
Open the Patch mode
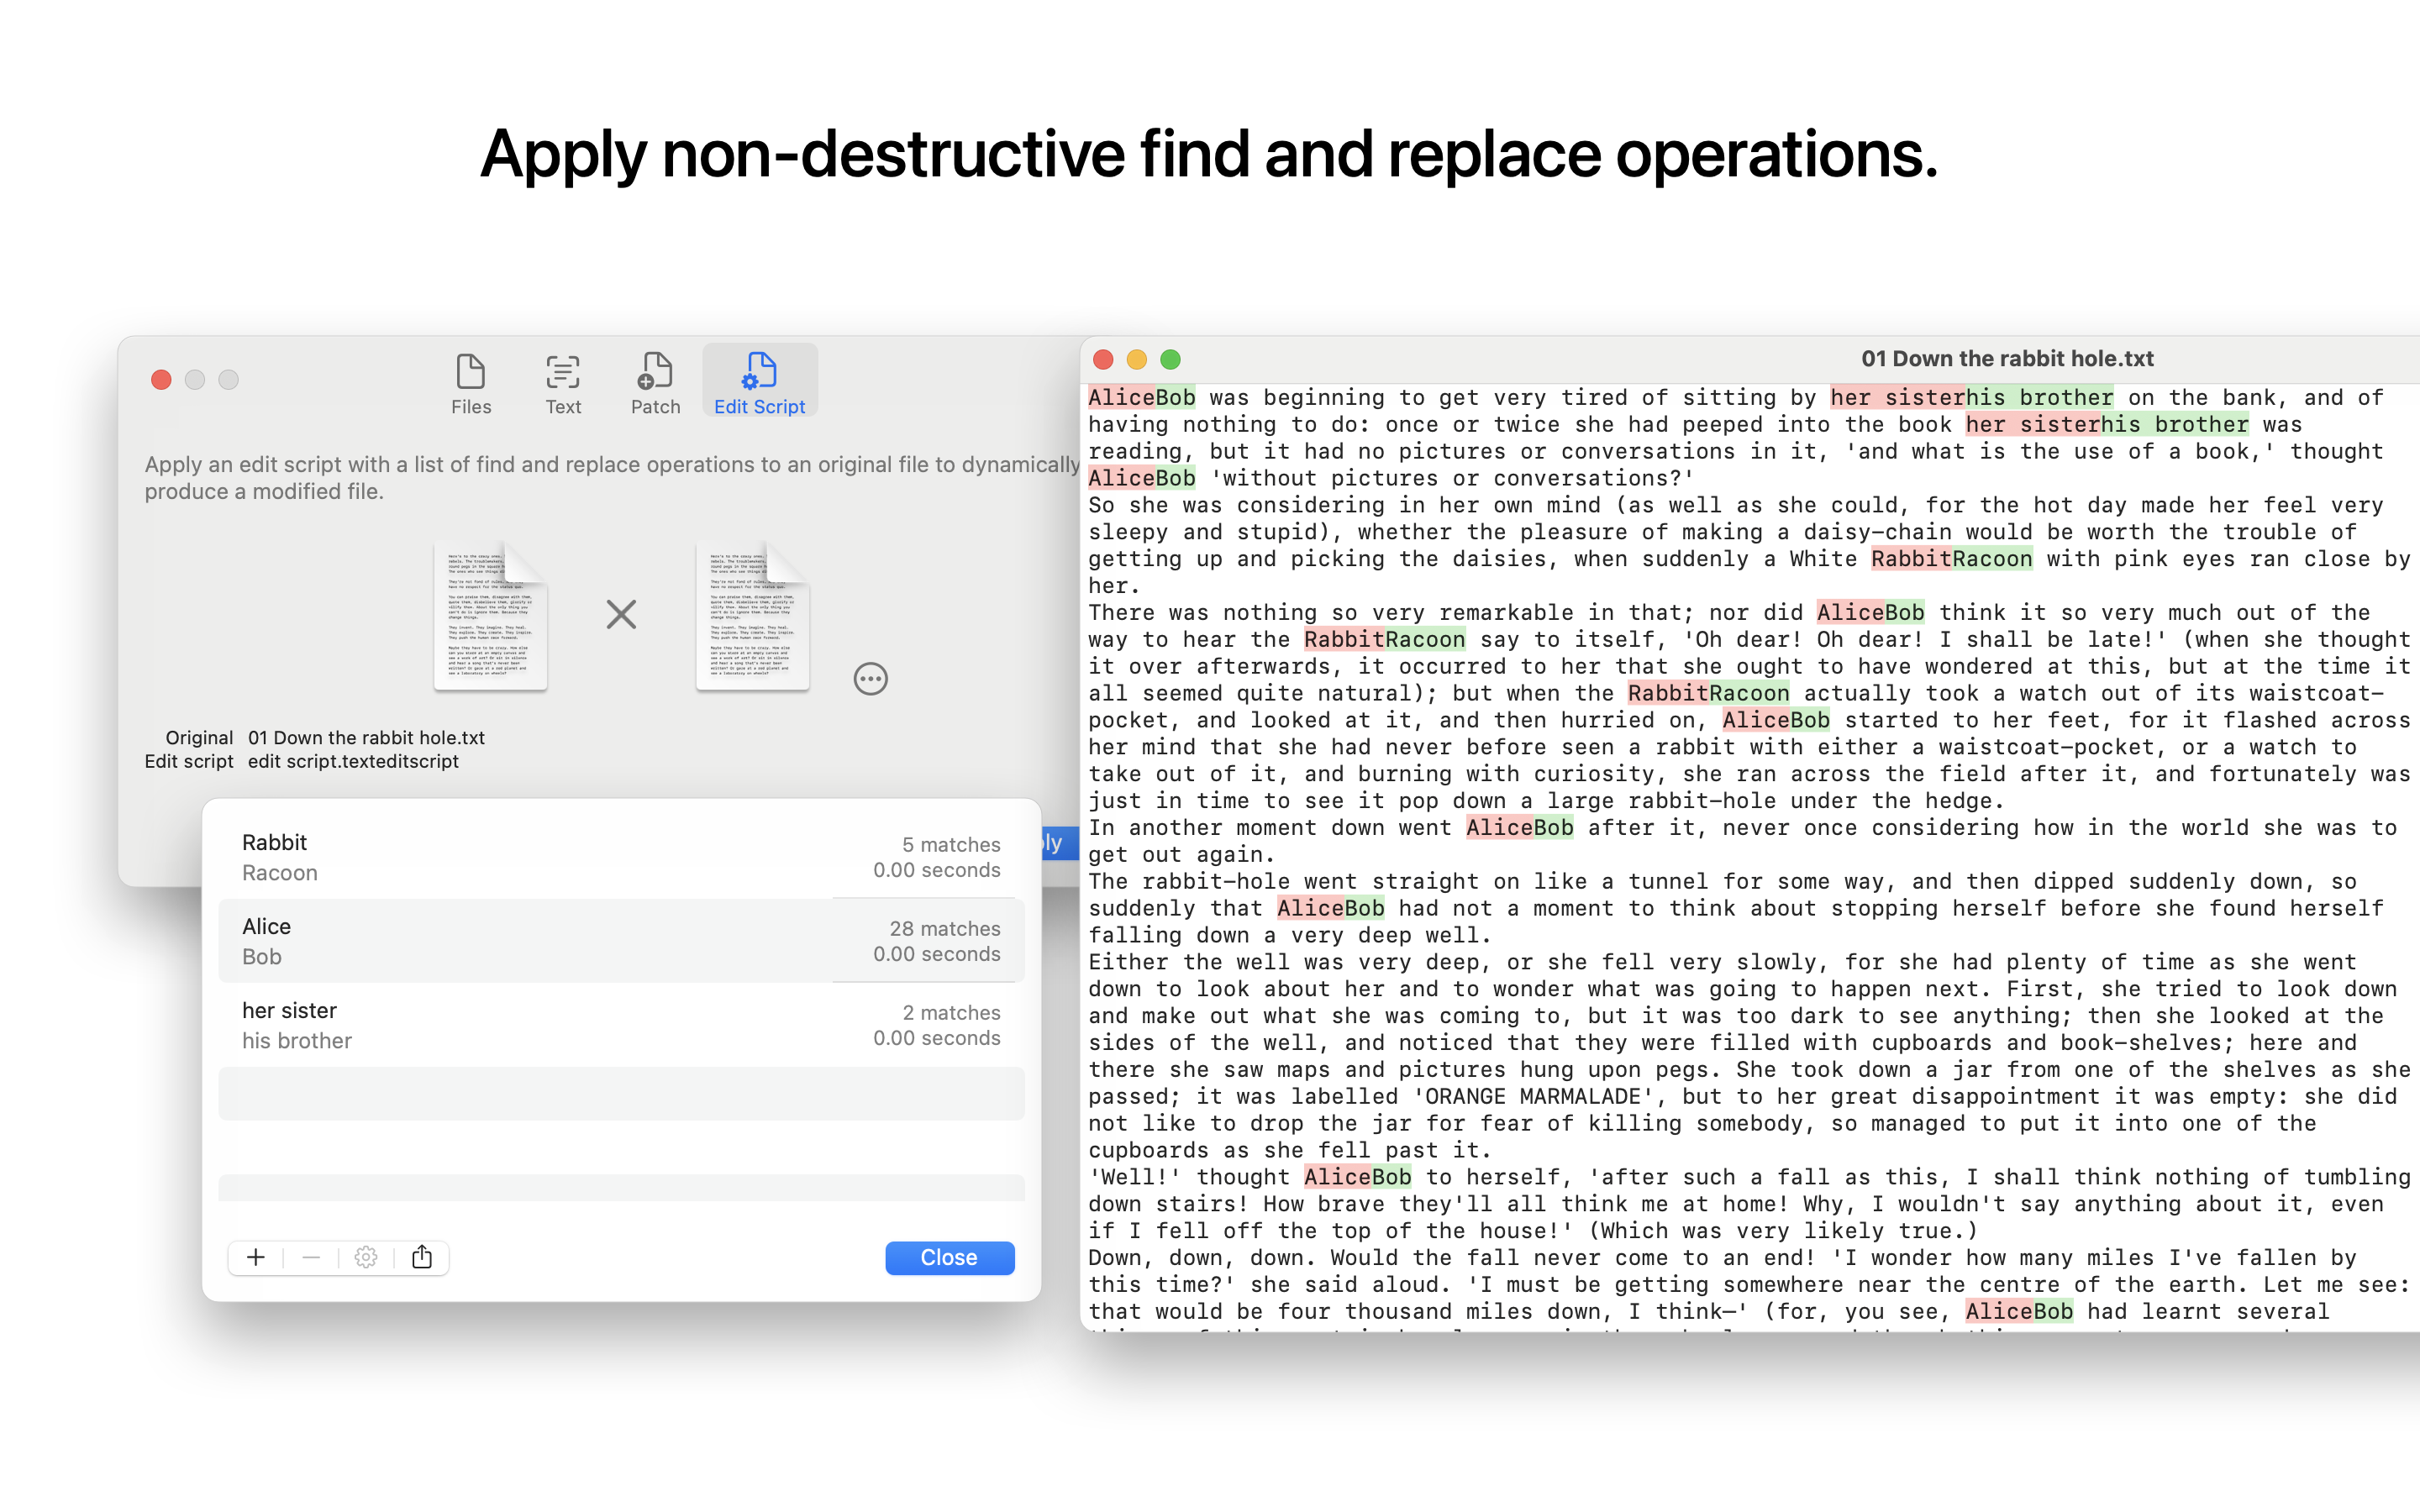coord(655,383)
